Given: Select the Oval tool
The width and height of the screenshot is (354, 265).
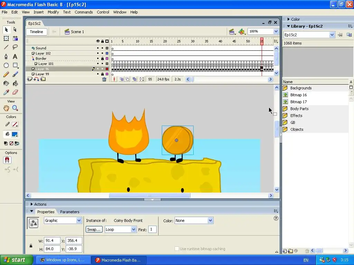Looking at the screenshot, I should 6,65.
